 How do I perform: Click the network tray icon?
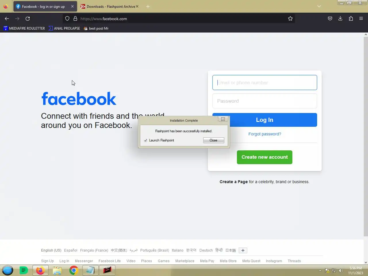point(334,270)
